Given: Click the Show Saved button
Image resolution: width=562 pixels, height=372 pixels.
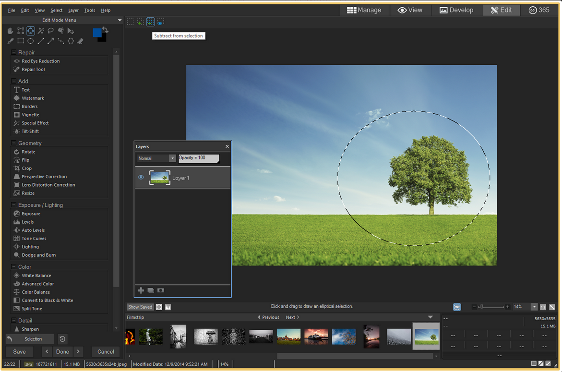Looking at the screenshot, I should coord(140,307).
